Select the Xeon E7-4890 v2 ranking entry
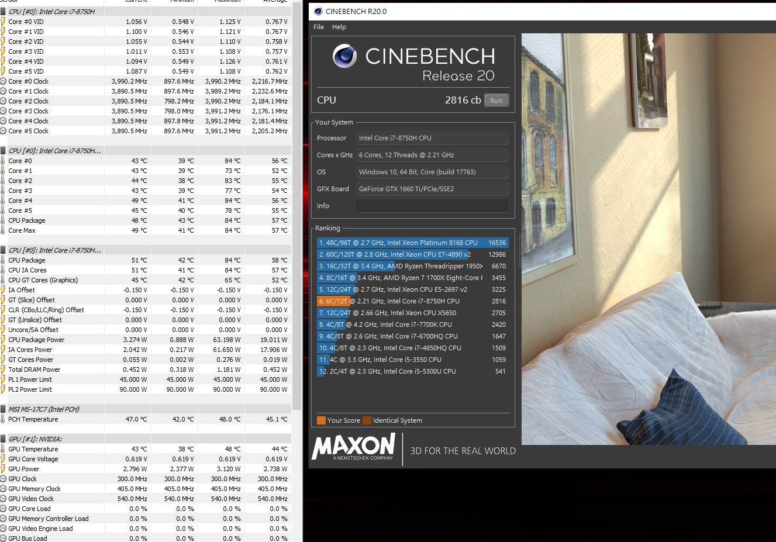 412,254
